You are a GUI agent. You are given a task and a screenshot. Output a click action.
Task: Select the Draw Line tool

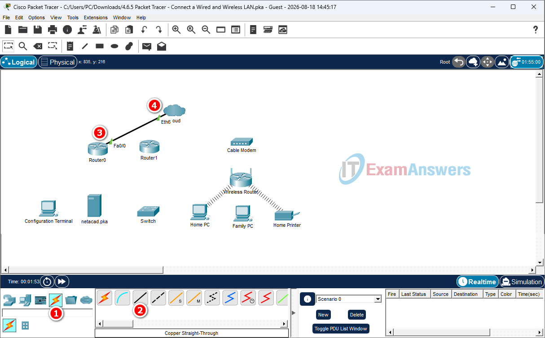coord(84,46)
